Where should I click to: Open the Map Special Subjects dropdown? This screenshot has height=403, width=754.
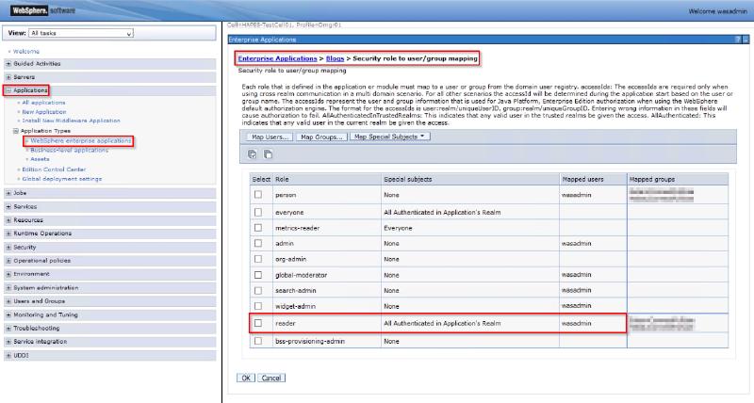pos(389,137)
